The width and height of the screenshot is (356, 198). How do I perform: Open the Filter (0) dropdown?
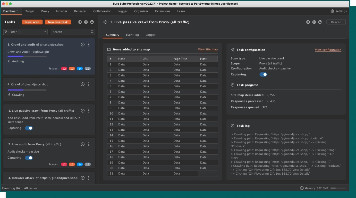(25, 32)
